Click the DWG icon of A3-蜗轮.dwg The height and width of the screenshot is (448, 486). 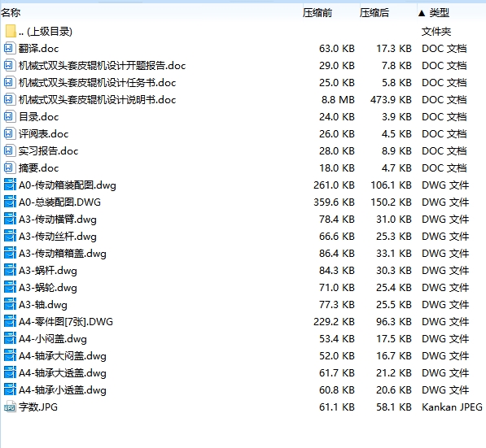[10, 287]
